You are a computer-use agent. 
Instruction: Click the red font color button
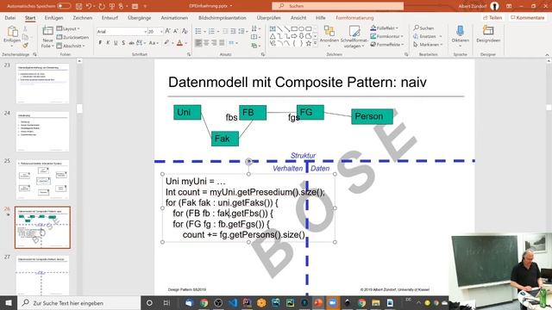coord(179,43)
